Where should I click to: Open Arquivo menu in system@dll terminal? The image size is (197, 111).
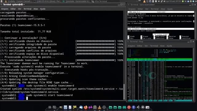pyautogui.click(x=5, y=9)
